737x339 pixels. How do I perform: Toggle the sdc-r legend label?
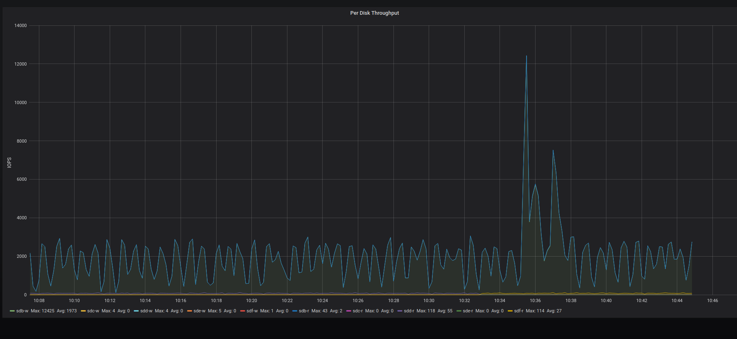pyautogui.click(x=357, y=311)
